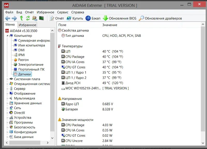This screenshot has width=207, height=149.
Task: Select IPMI tree item
Action: 19,55
